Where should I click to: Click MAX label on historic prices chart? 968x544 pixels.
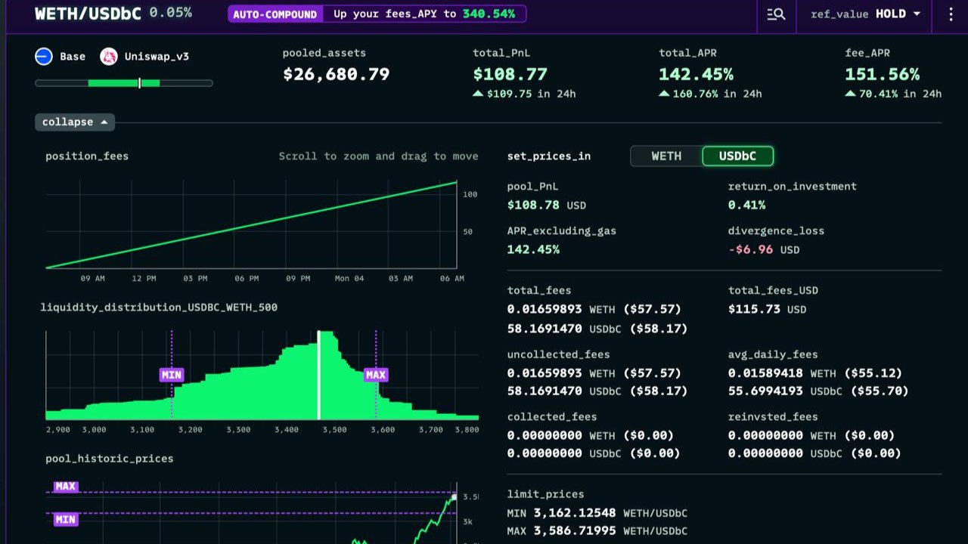pos(66,487)
